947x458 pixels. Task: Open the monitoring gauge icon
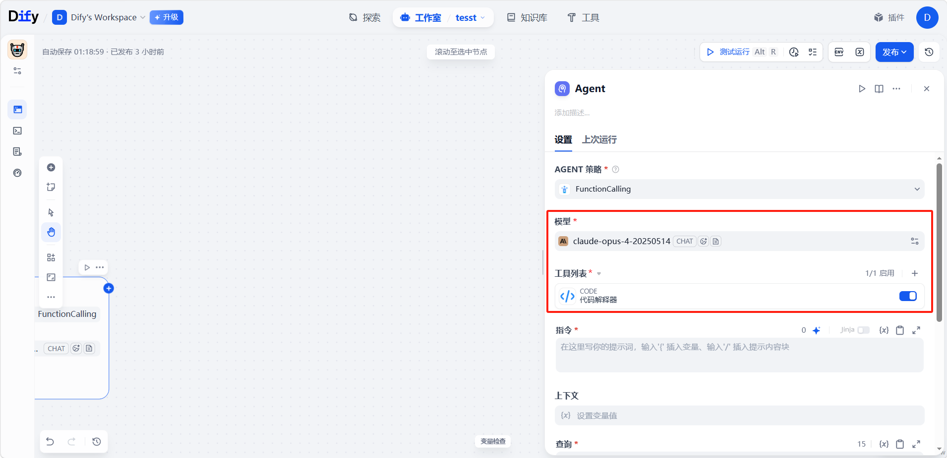point(17,173)
